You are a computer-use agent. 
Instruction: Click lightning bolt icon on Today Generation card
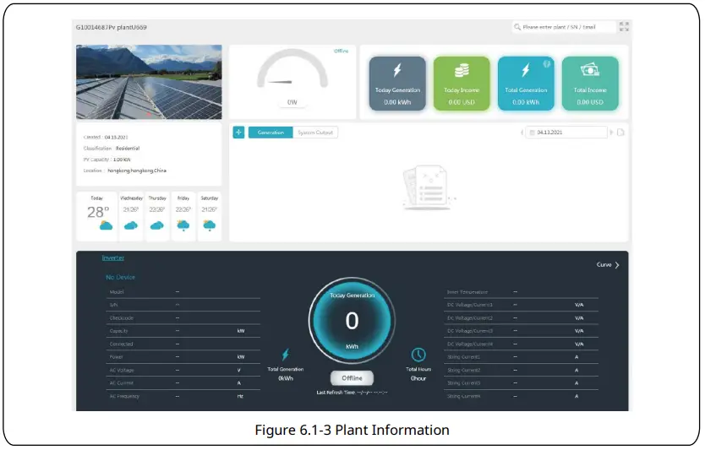[x=397, y=70]
